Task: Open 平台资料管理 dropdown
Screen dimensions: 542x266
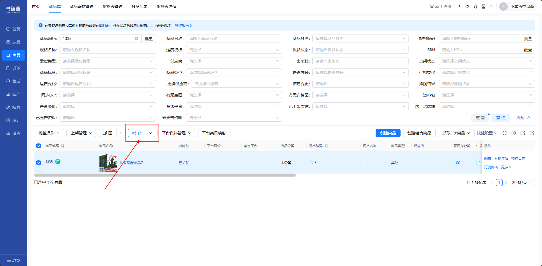Action: [x=176, y=133]
